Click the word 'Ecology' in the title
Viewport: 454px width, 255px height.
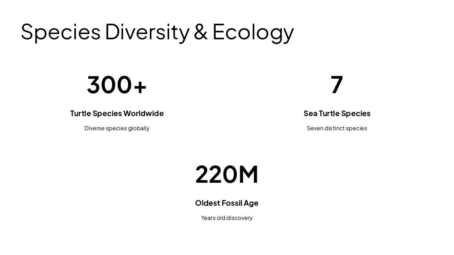pyautogui.click(x=253, y=32)
